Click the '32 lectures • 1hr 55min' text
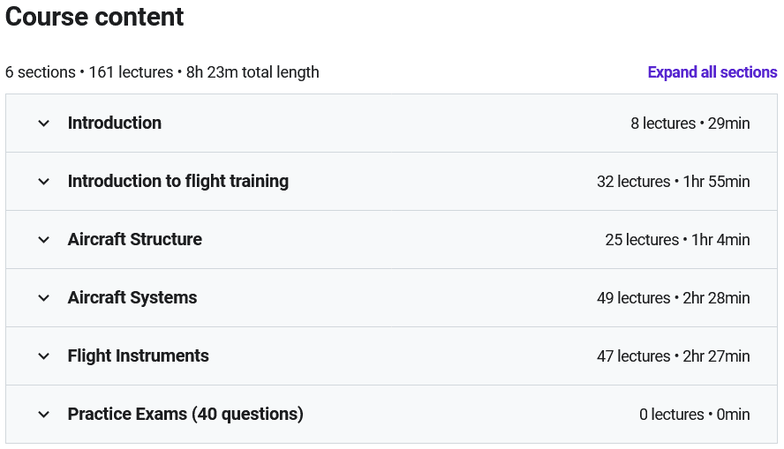The image size is (784, 449). 673,182
